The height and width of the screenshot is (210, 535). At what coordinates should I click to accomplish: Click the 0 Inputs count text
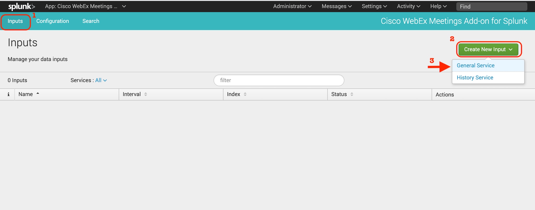[x=17, y=80]
